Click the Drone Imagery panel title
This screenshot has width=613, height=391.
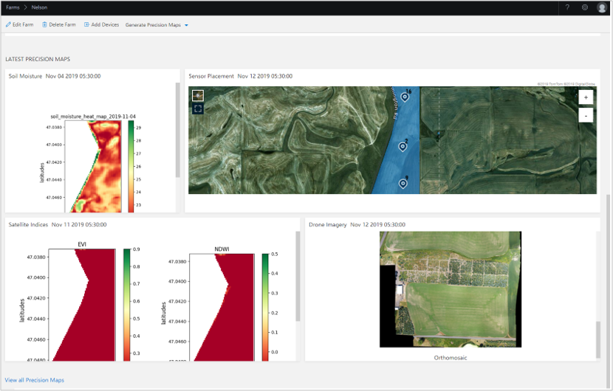tap(328, 224)
